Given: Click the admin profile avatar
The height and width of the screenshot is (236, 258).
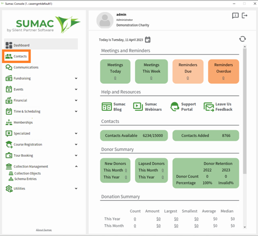Looking at the screenshot, I should [105, 20].
